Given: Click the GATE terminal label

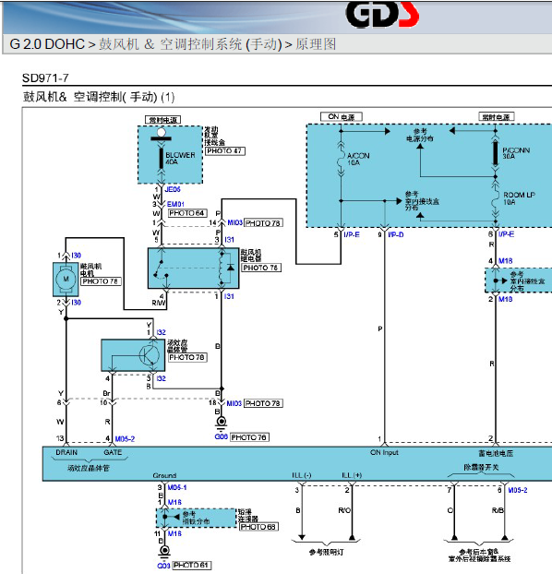Looking at the screenshot, I should (113, 452).
